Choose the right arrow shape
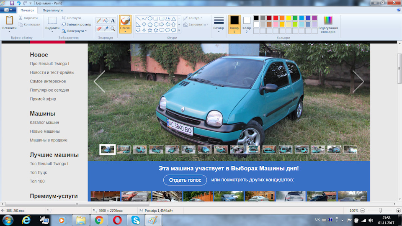Screen dimensions: 402x226 click(x=162, y=24)
